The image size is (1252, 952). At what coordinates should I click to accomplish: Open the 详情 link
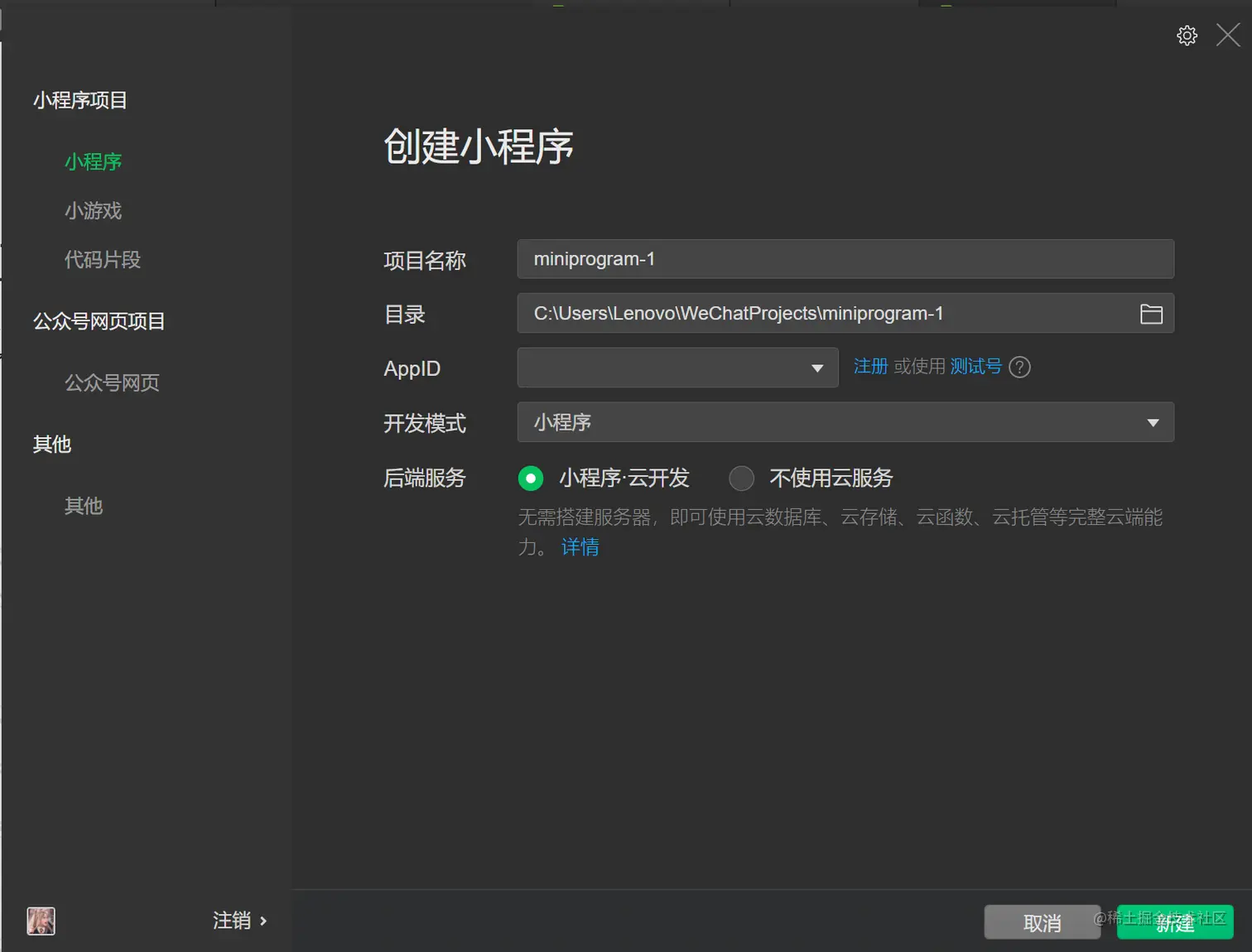[580, 547]
